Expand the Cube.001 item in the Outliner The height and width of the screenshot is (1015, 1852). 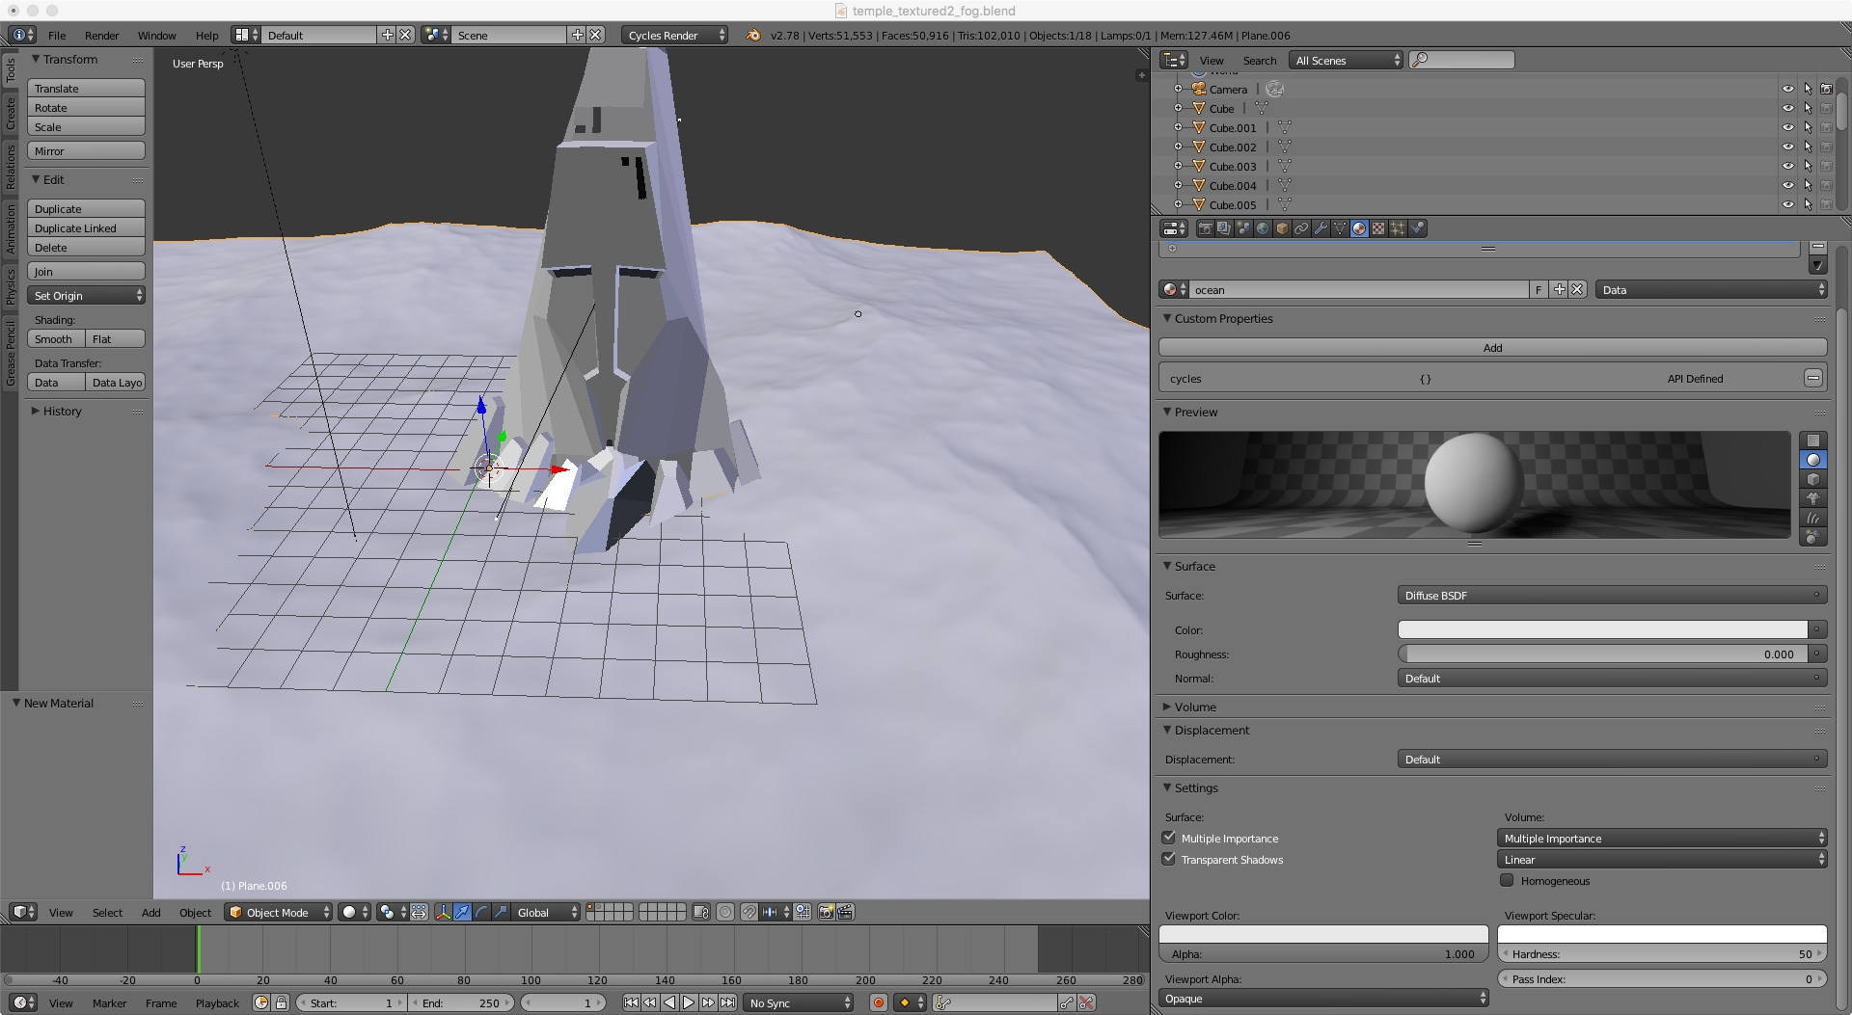1178,127
